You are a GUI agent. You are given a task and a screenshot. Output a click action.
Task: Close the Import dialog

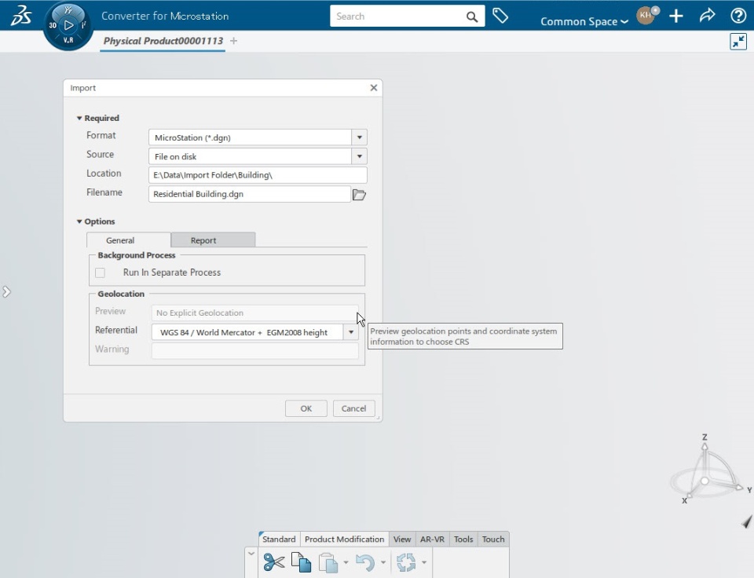point(374,88)
